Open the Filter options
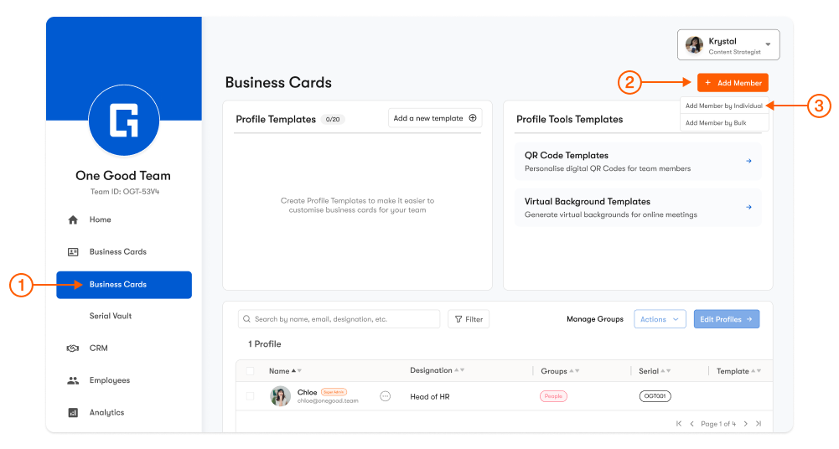The image size is (839, 449). 469,319
